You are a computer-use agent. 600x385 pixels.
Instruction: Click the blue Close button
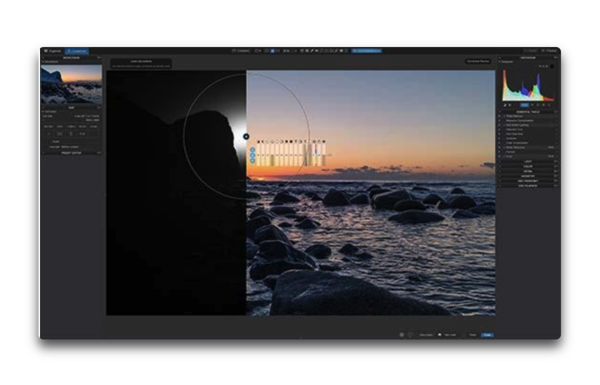(x=487, y=335)
